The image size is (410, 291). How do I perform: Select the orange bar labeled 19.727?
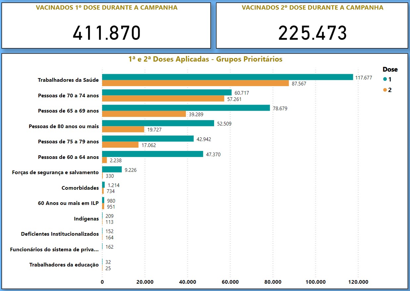point(123,129)
